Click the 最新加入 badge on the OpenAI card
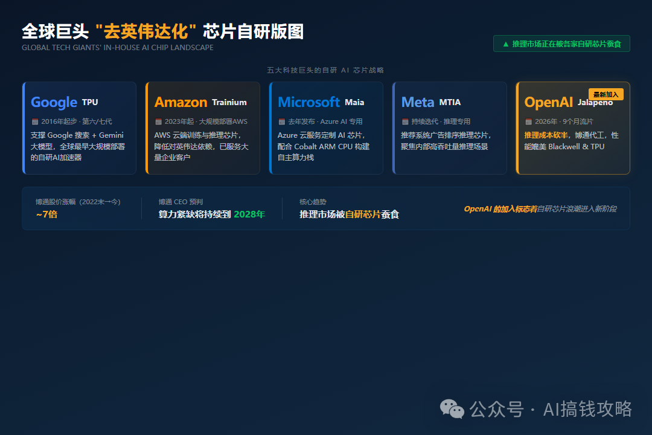This screenshot has width=652, height=435. 606,94
